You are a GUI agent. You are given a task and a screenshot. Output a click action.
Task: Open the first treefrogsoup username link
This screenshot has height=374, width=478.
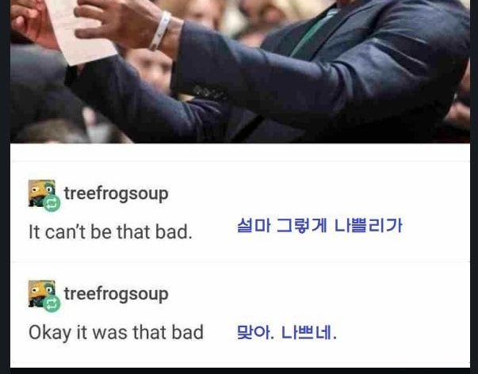tap(117, 194)
